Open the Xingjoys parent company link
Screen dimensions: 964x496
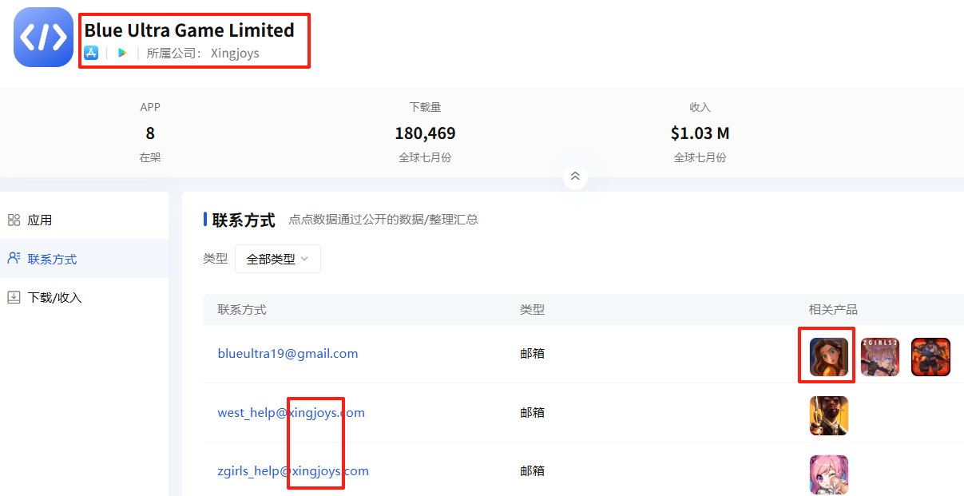pyautogui.click(x=235, y=54)
